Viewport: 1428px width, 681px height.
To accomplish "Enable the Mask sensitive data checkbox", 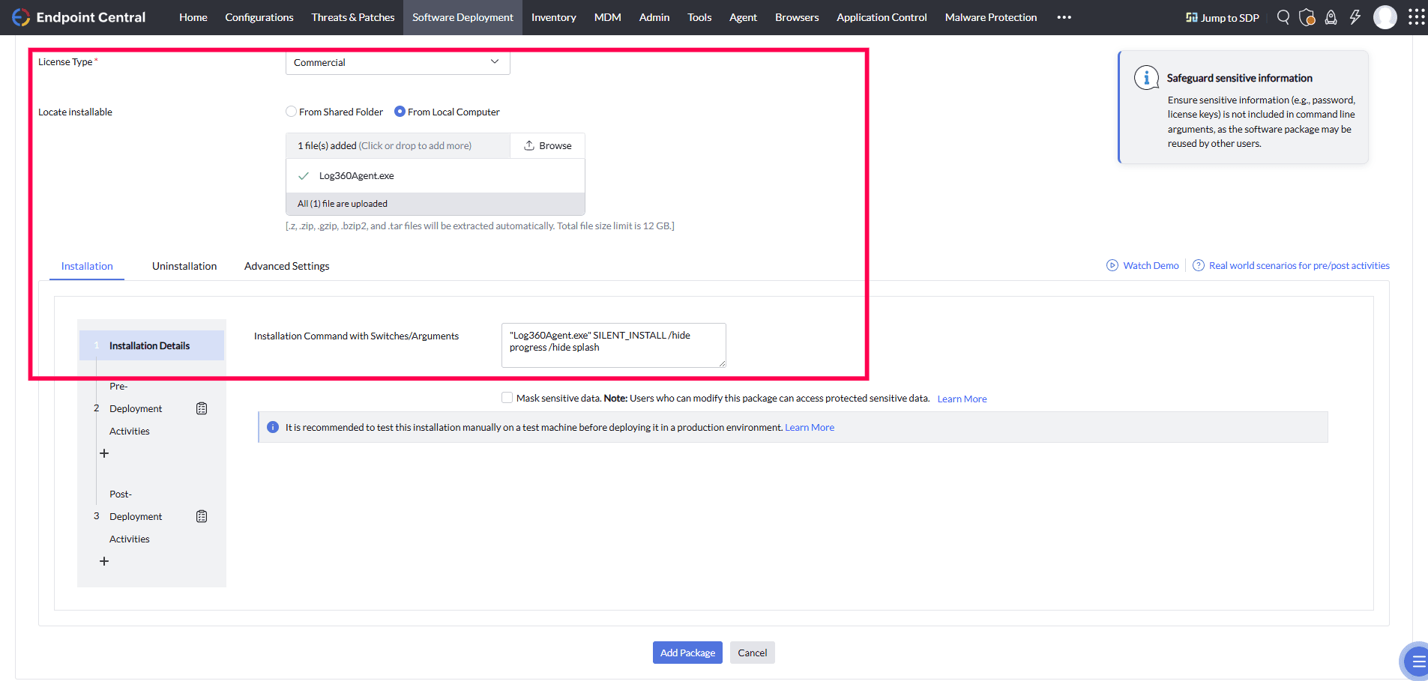I will click(x=507, y=398).
